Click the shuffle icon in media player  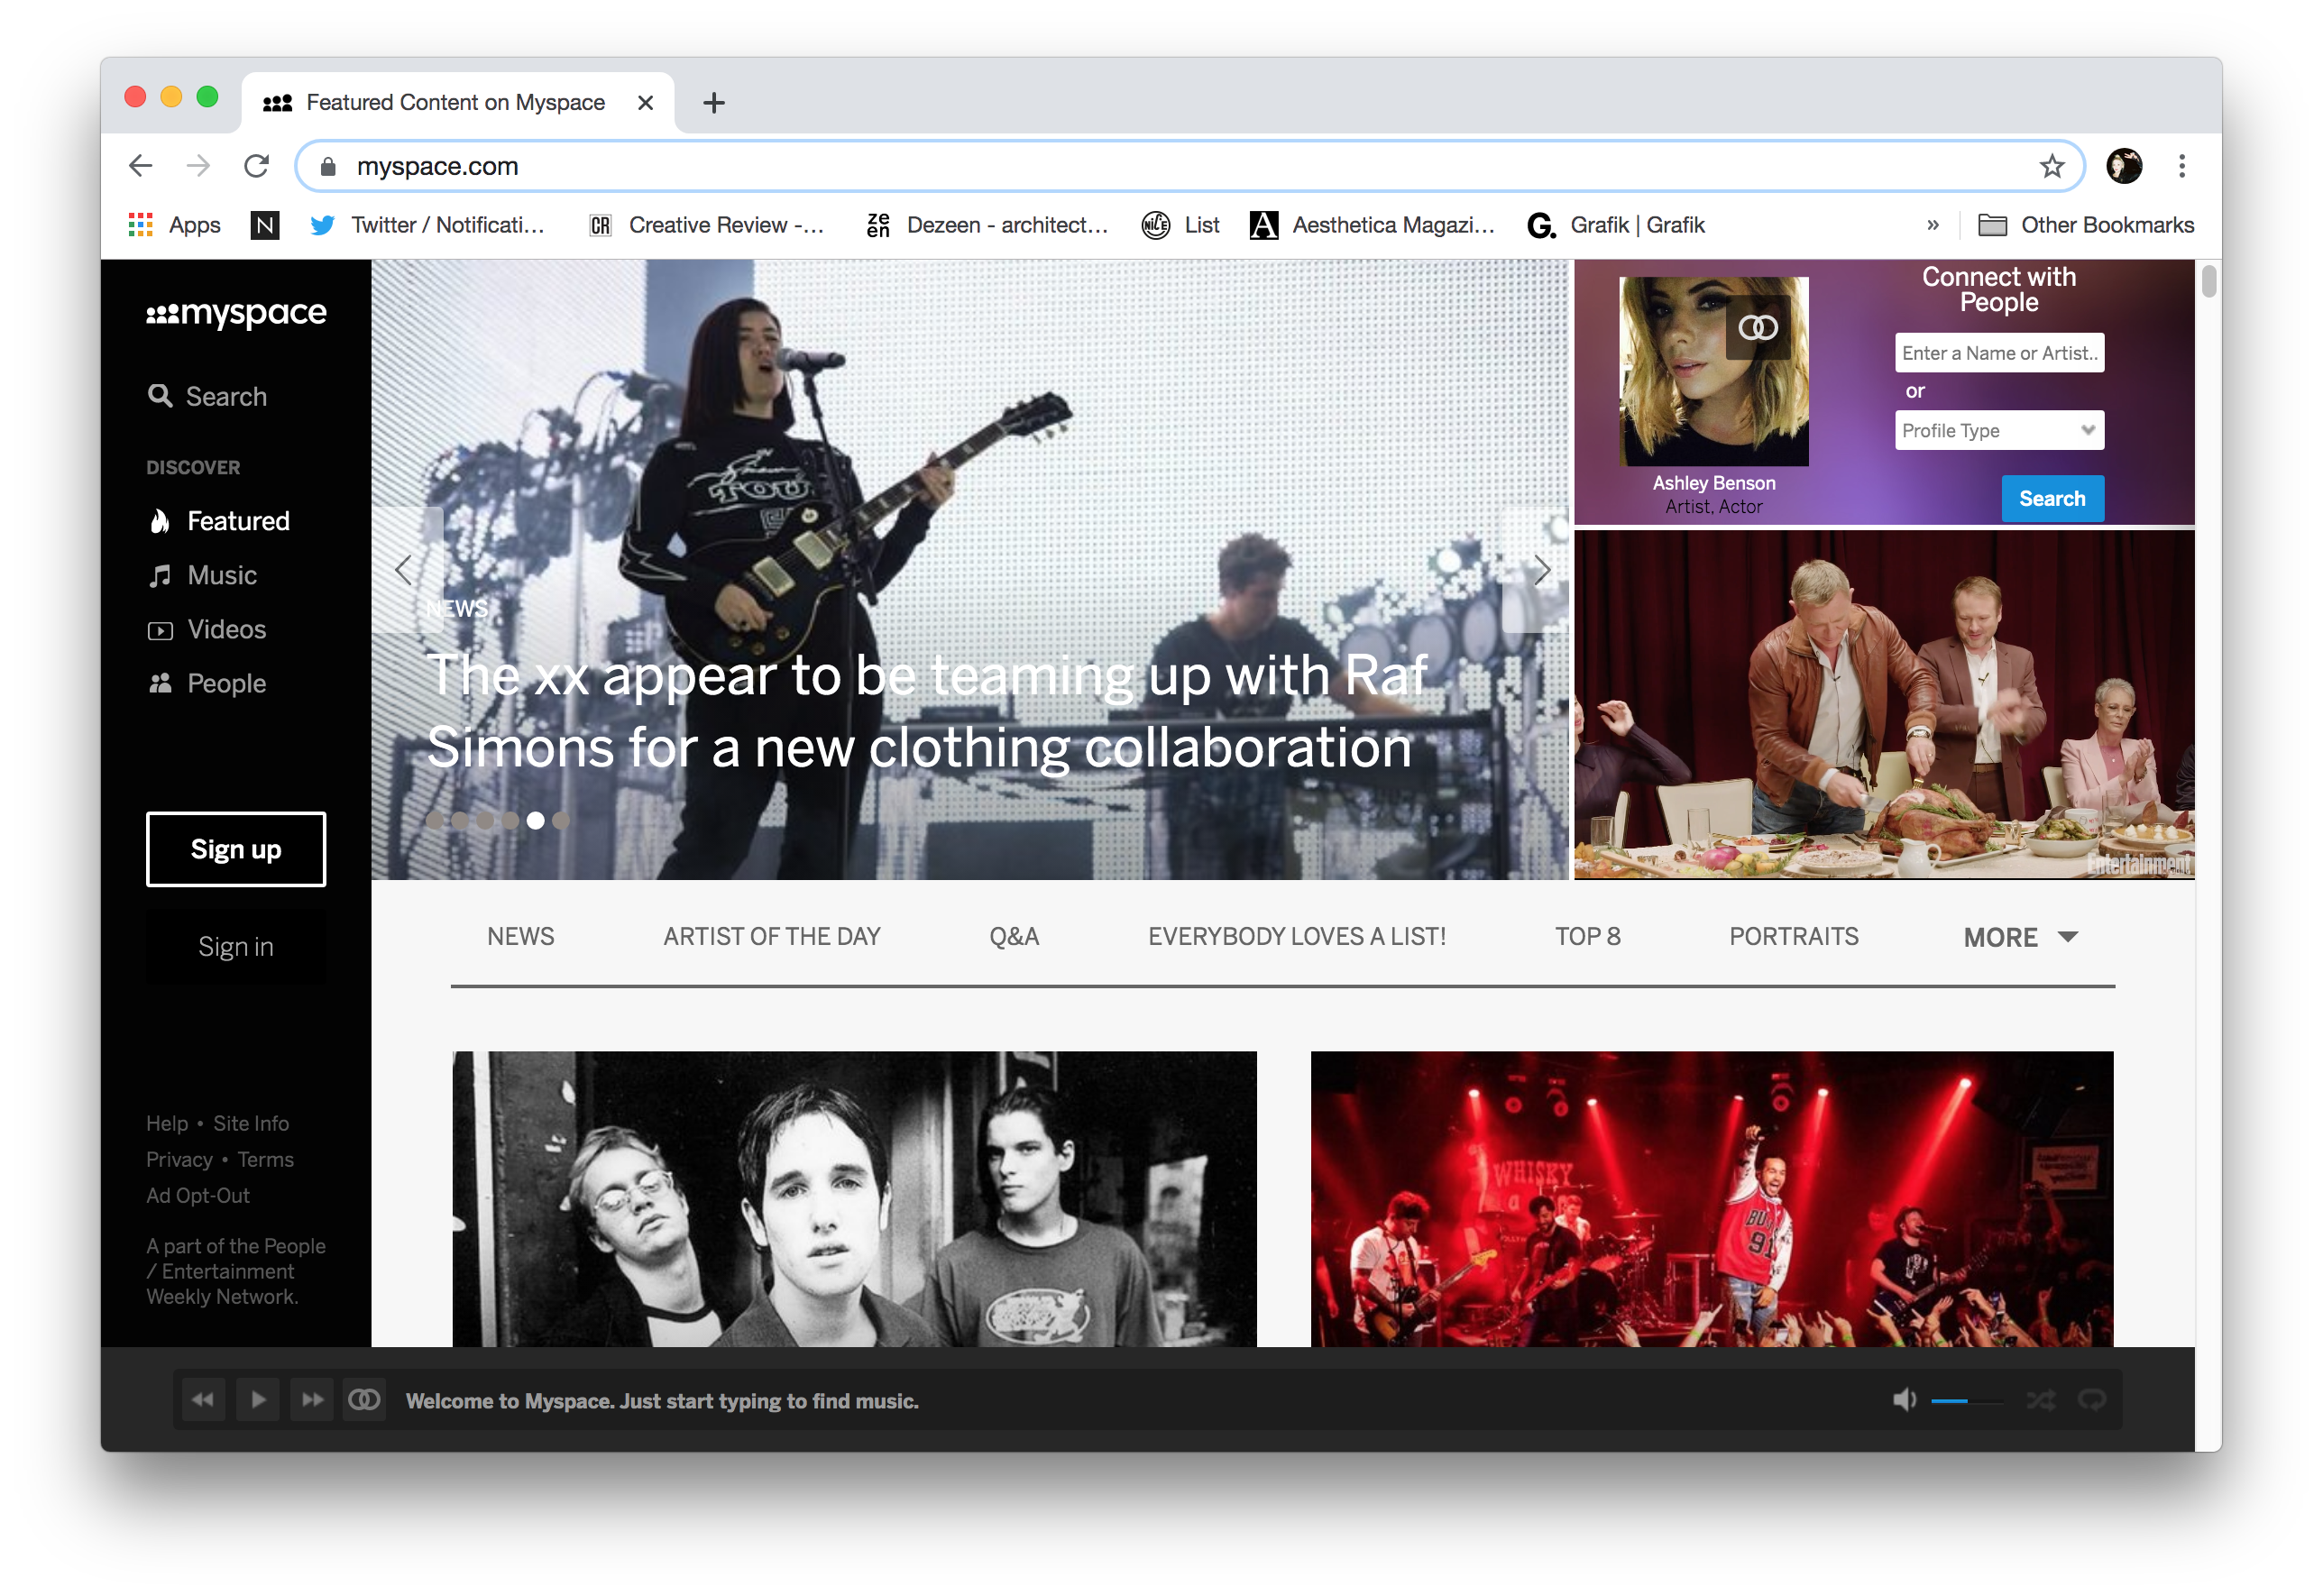2043,1400
